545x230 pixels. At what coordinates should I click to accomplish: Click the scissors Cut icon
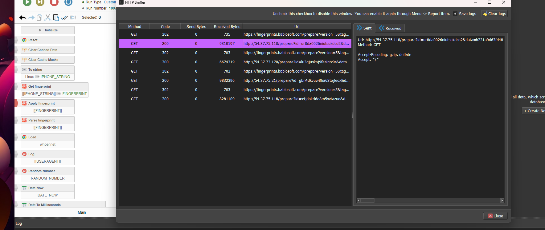47,18
